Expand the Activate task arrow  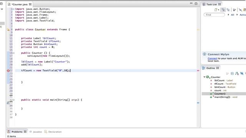point(237,15)
